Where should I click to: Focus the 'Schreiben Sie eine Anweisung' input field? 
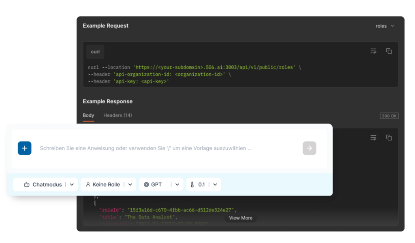click(x=162, y=149)
